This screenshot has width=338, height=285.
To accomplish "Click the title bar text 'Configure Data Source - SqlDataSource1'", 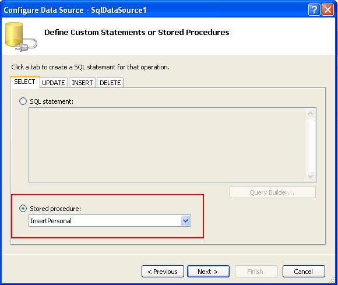I will click(75, 10).
